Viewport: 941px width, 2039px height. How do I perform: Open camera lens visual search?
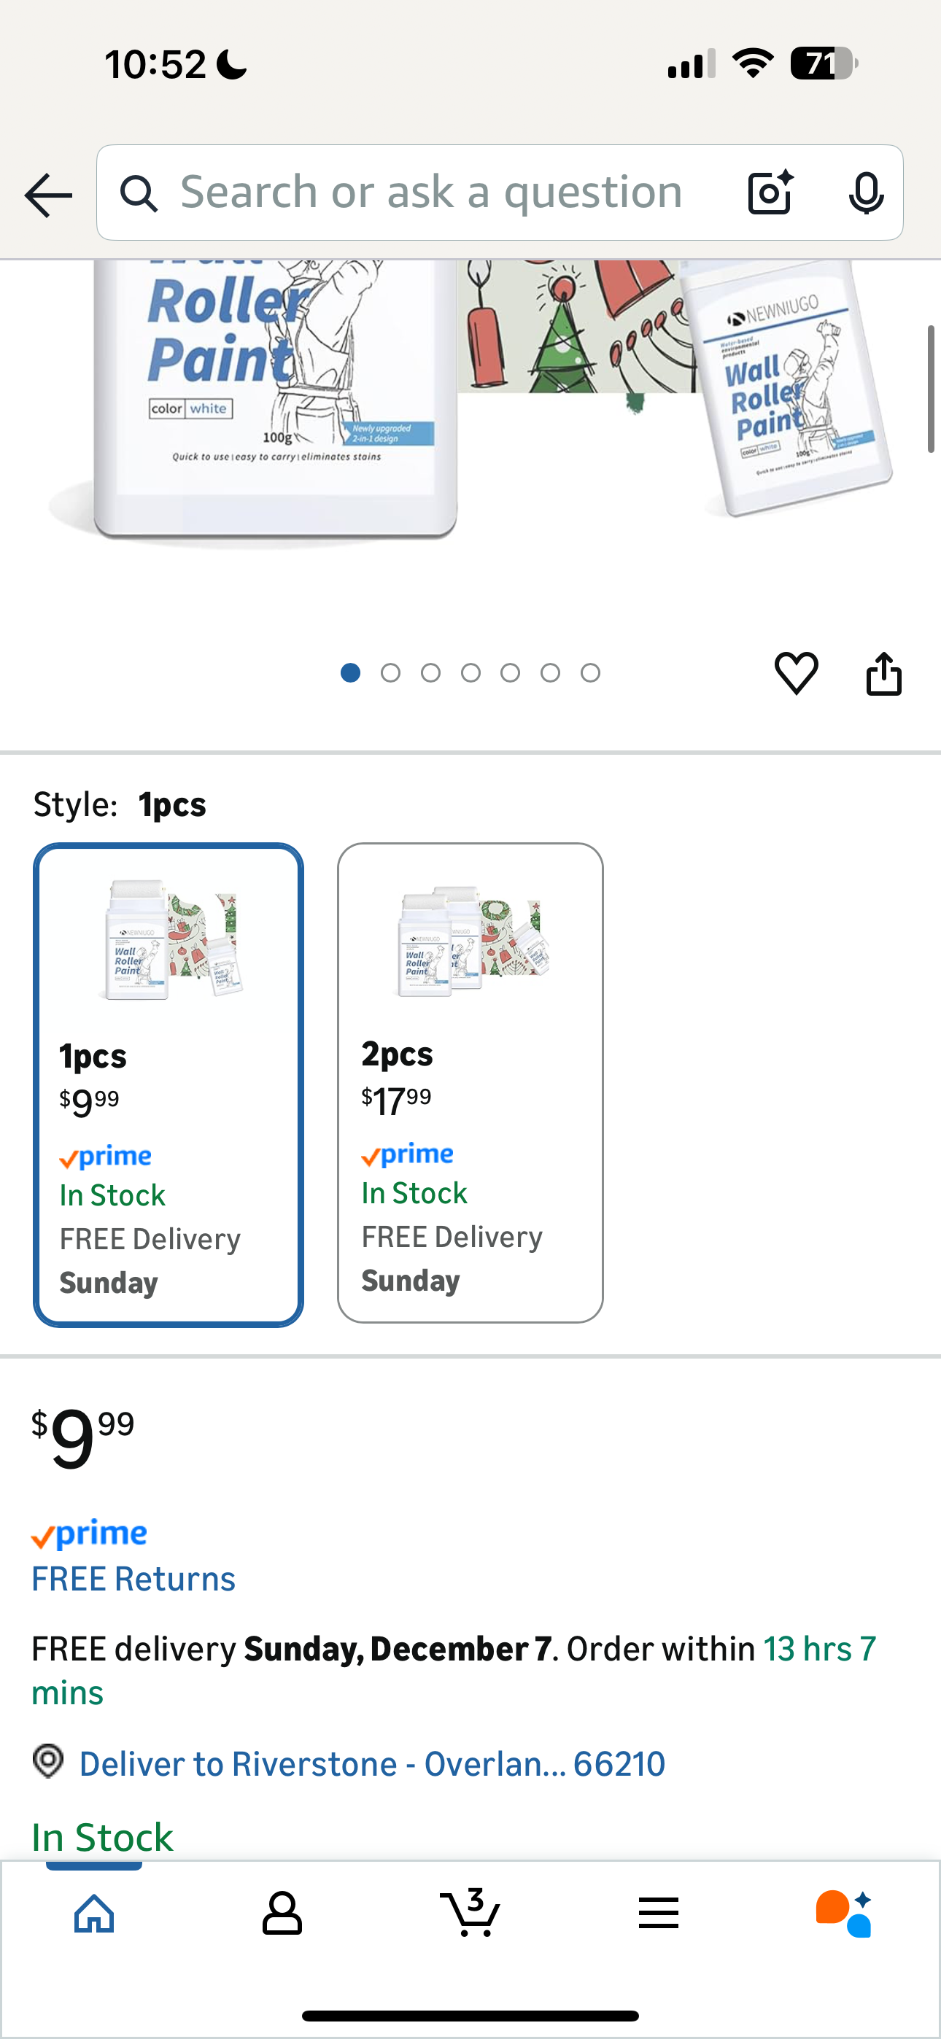point(770,193)
